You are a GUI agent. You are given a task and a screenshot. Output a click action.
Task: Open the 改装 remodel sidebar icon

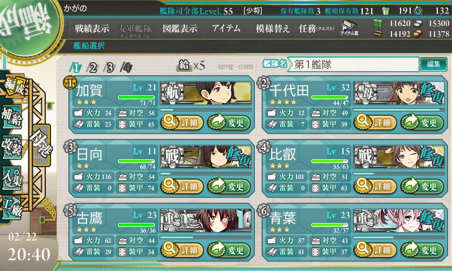[x=12, y=147]
